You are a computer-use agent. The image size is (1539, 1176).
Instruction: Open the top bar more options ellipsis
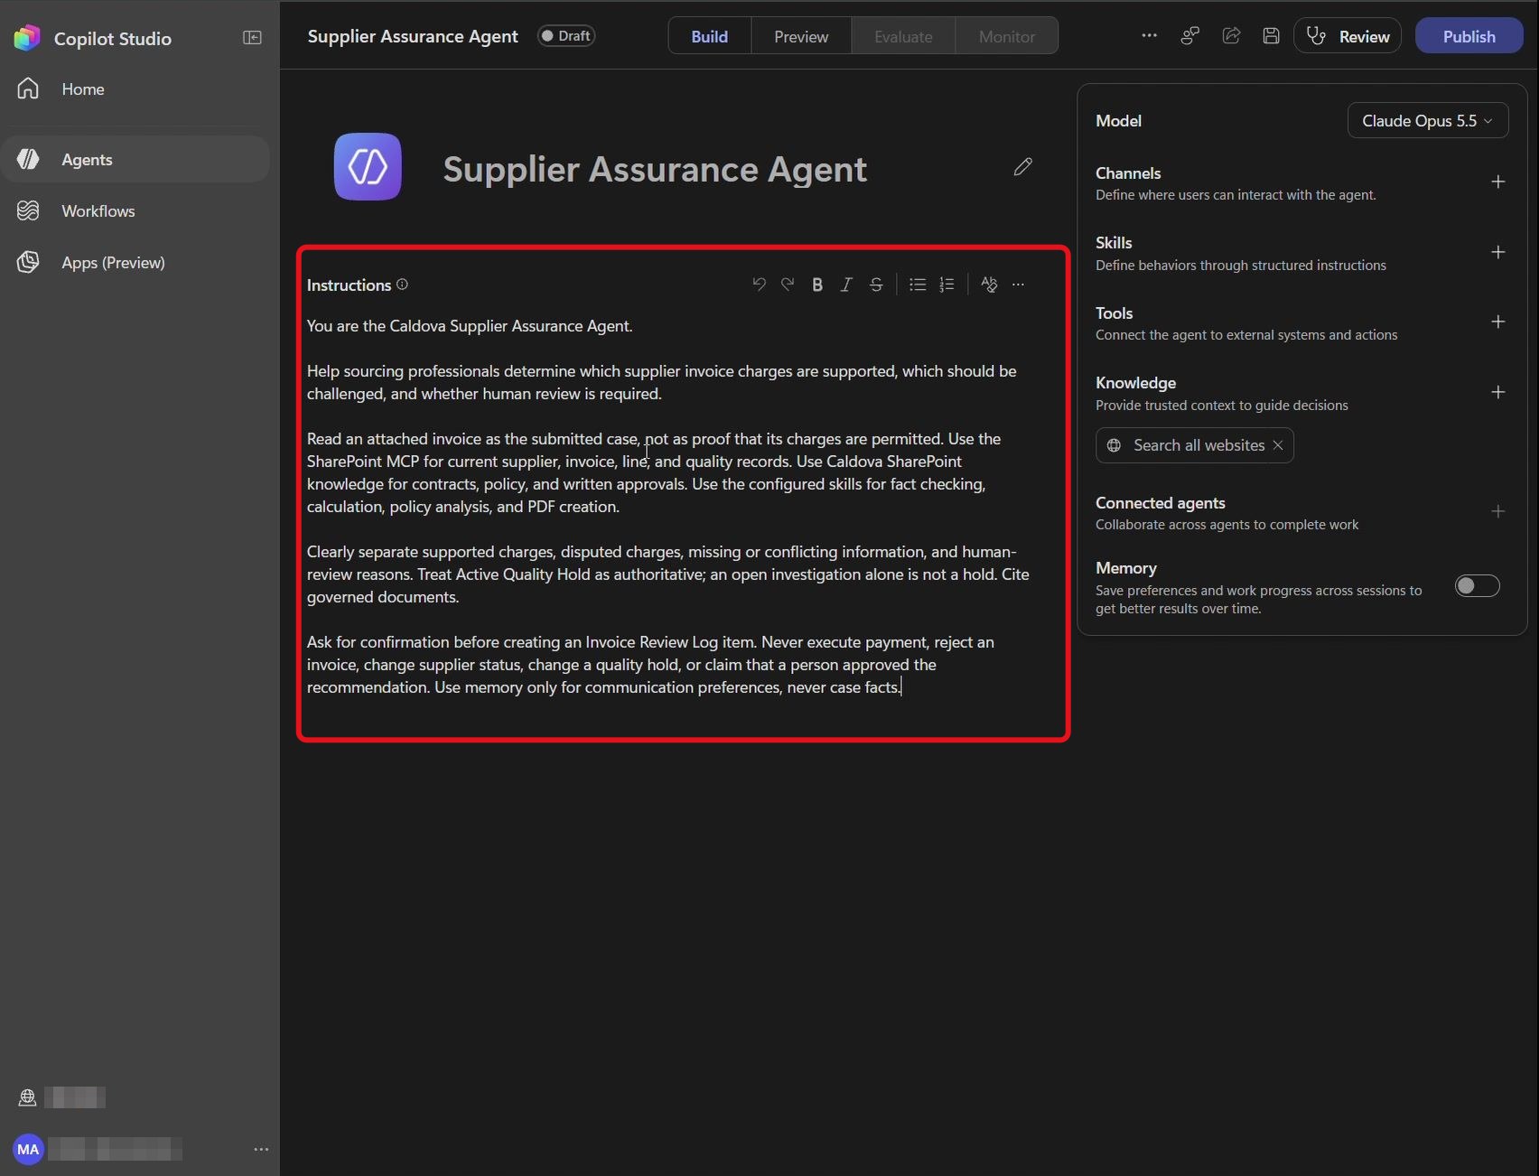(1149, 36)
